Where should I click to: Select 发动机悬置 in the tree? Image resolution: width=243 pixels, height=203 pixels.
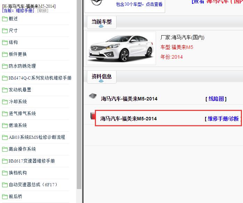click(20, 90)
